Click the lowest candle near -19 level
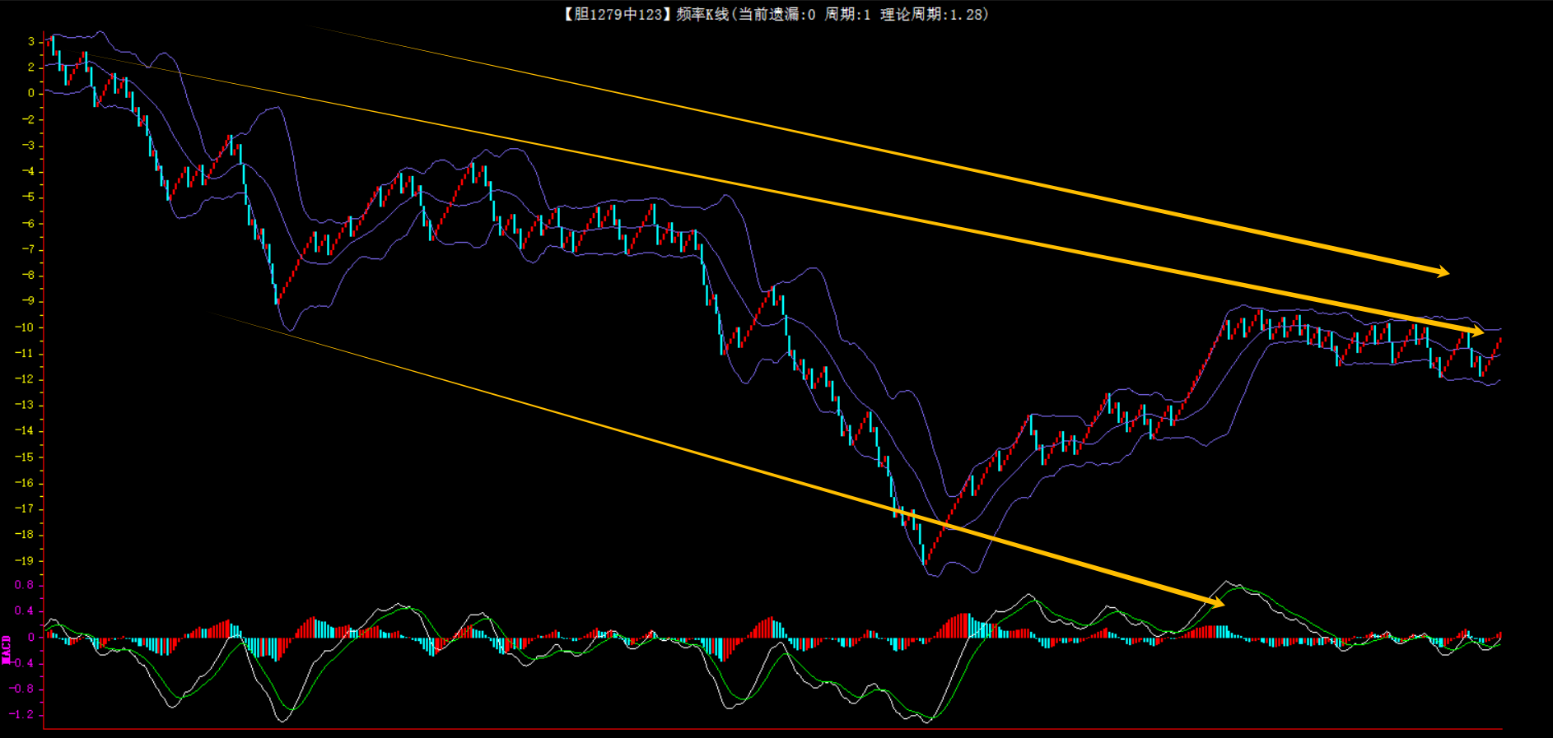1553x738 pixels. [x=924, y=555]
